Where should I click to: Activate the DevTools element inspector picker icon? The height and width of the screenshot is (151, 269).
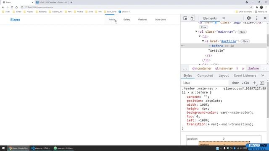pos(185,18)
